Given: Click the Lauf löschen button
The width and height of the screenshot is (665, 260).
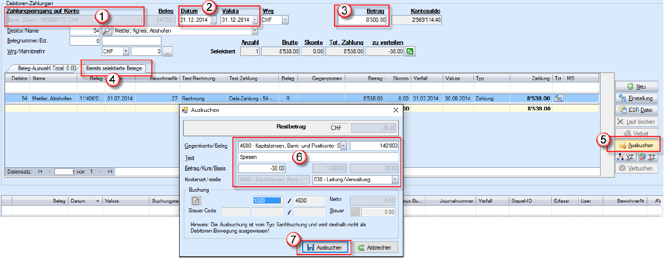Looking at the screenshot, I should point(636,122).
